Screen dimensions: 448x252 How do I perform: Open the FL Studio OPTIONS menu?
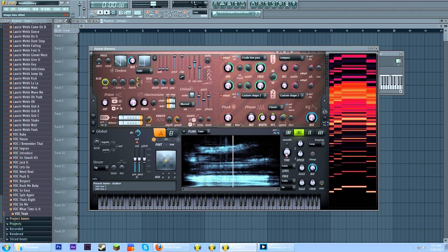pyautogui.click(x=45, y=9)
